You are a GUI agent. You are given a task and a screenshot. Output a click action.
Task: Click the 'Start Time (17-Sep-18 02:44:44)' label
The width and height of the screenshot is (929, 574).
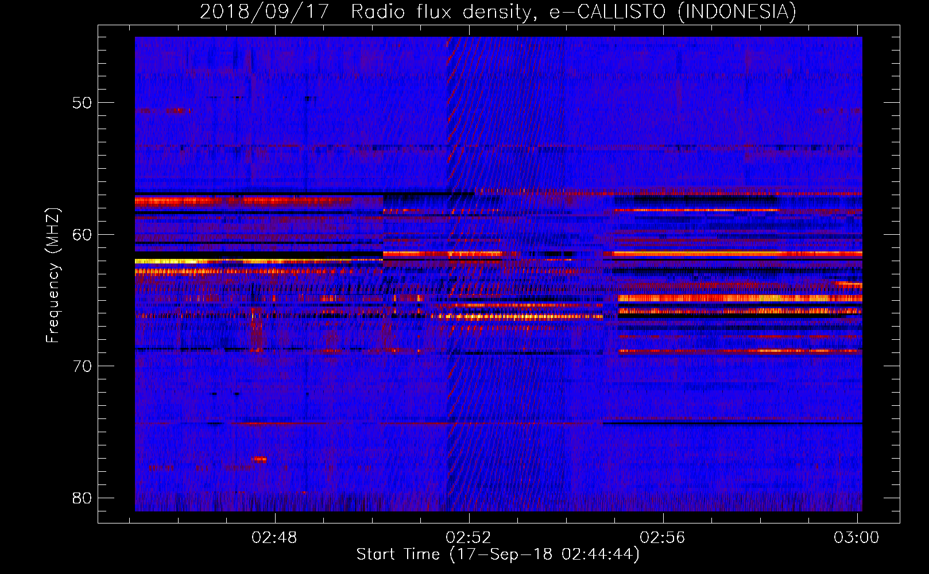[498, 554]
